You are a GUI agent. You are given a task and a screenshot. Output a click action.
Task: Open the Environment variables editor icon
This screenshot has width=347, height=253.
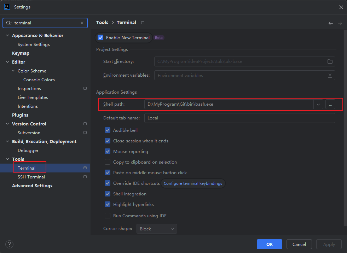pos(330,75)
